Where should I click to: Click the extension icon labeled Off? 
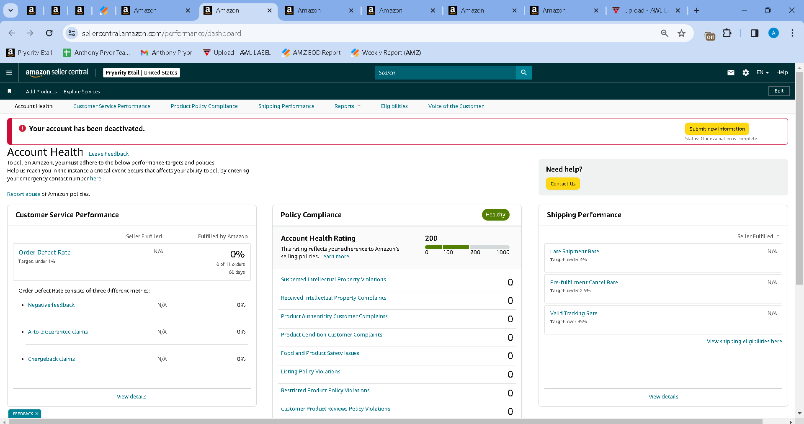point(710,36)
